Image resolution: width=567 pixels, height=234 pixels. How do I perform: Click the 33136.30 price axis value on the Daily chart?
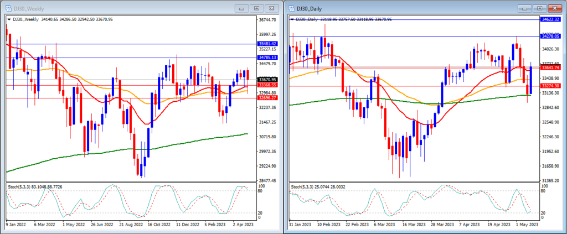pyautogui.click(x=550, y=93)
